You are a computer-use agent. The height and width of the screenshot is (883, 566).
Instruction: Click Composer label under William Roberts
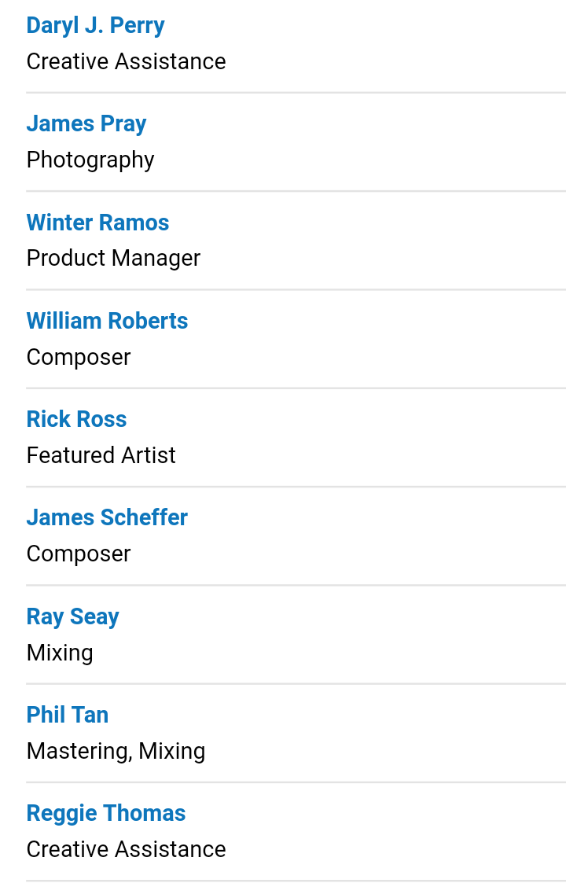[79, 357]
